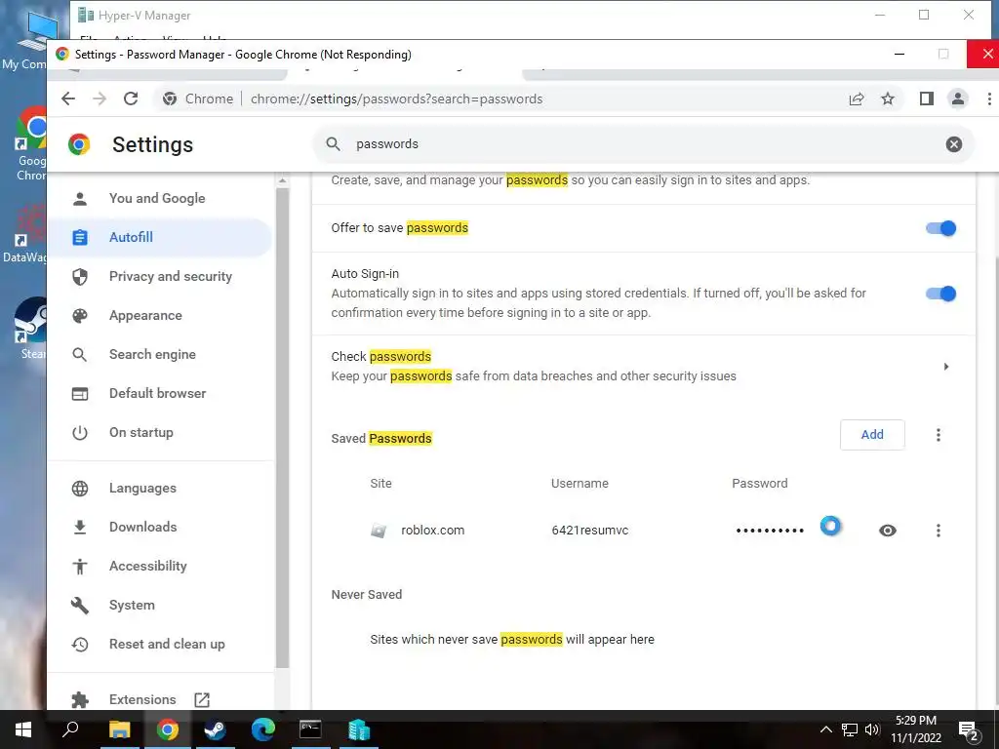Screen dimensions: 999x749
Task: Show hidden system tray icons
Action: (x=825, y=729)
